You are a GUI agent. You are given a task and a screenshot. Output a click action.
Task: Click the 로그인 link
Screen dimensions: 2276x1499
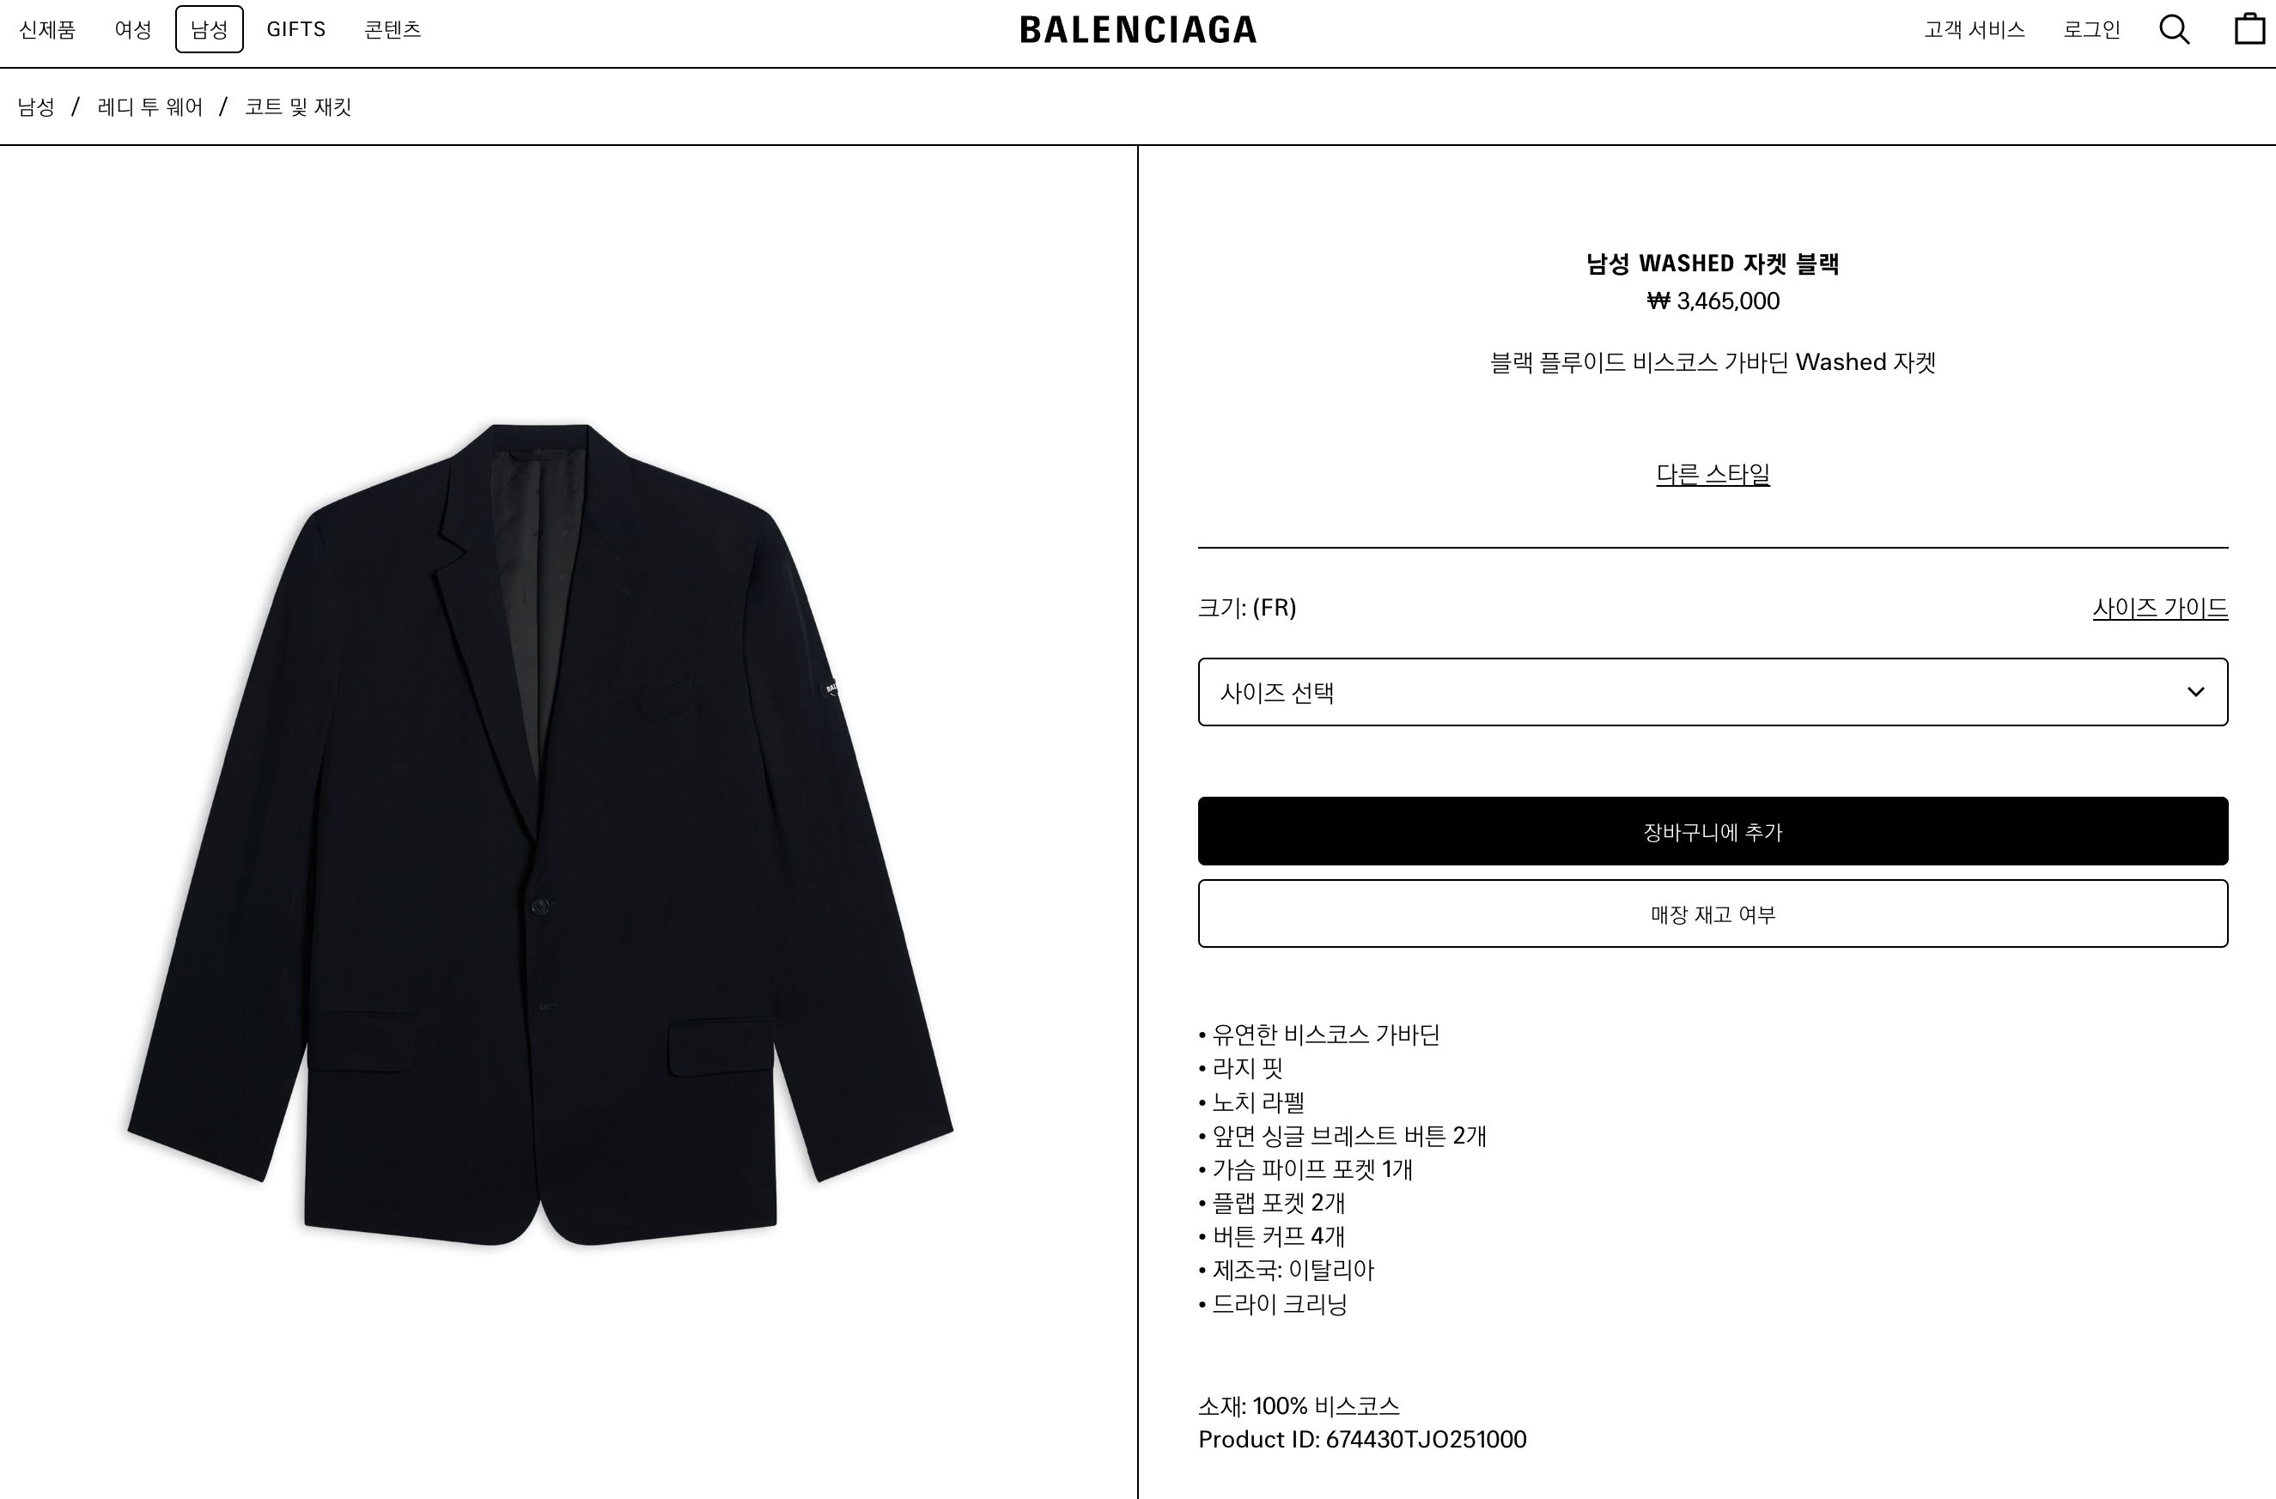[2091, 30]
